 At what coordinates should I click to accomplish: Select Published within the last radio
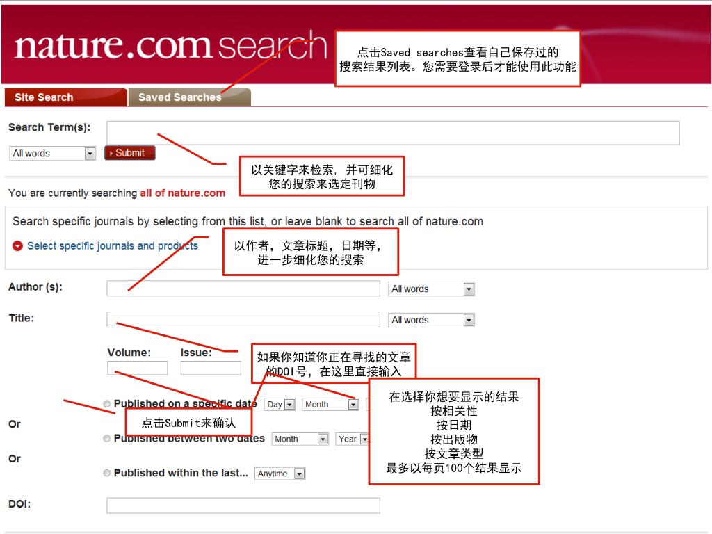(106, 473)
